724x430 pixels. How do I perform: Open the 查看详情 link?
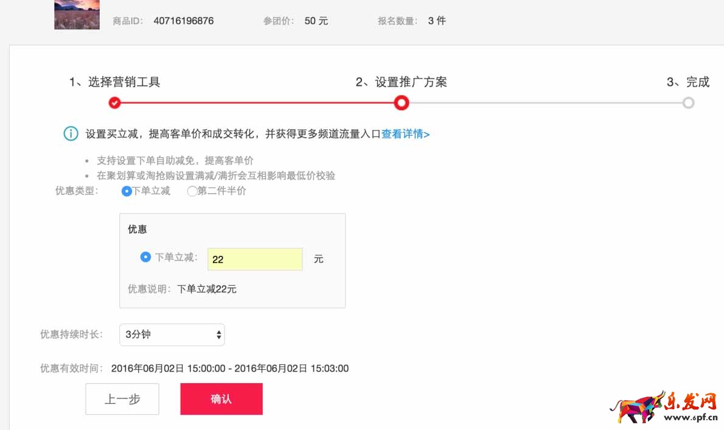pyautogui.click(x=405, y=134)
